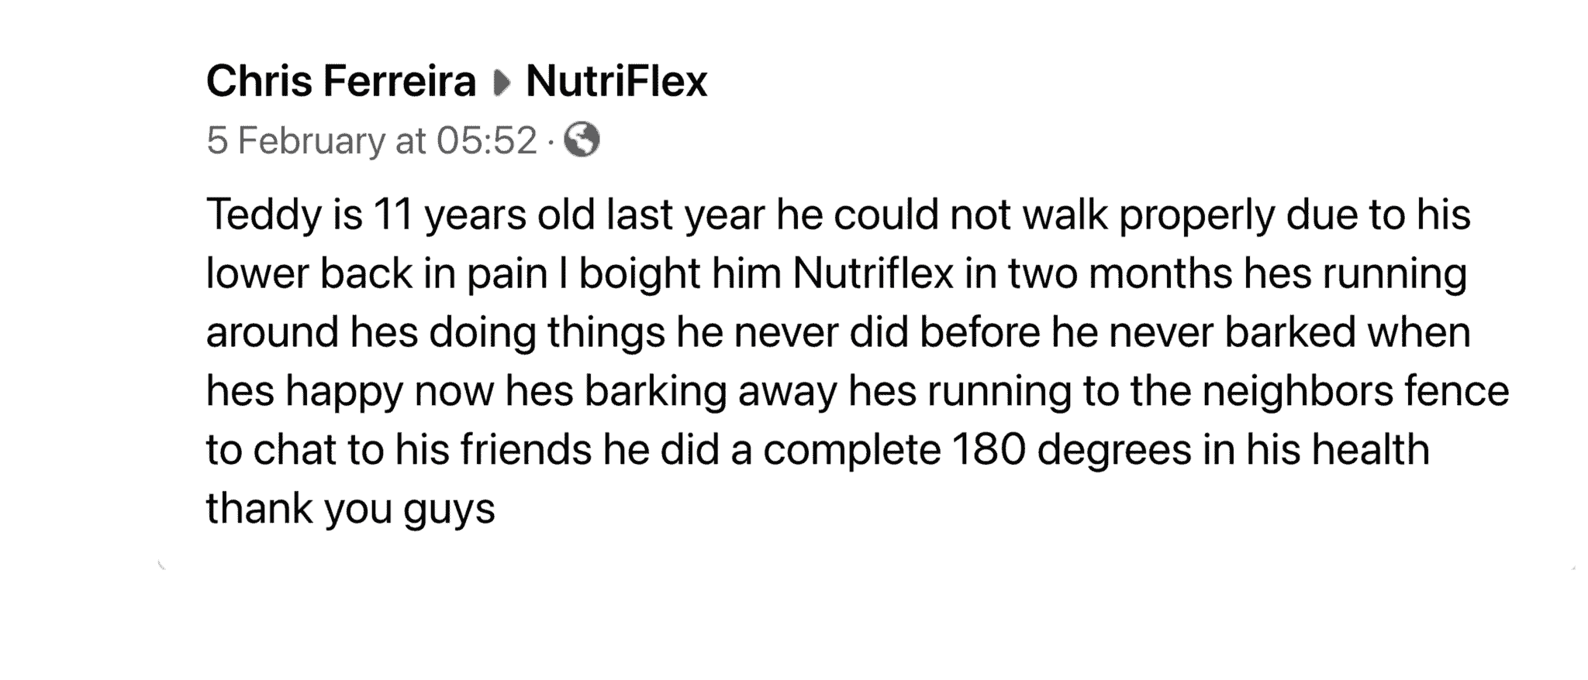Open the NutriFlex page link
This screenshot has height=680, width=1588.
click(x=616, y=81)
